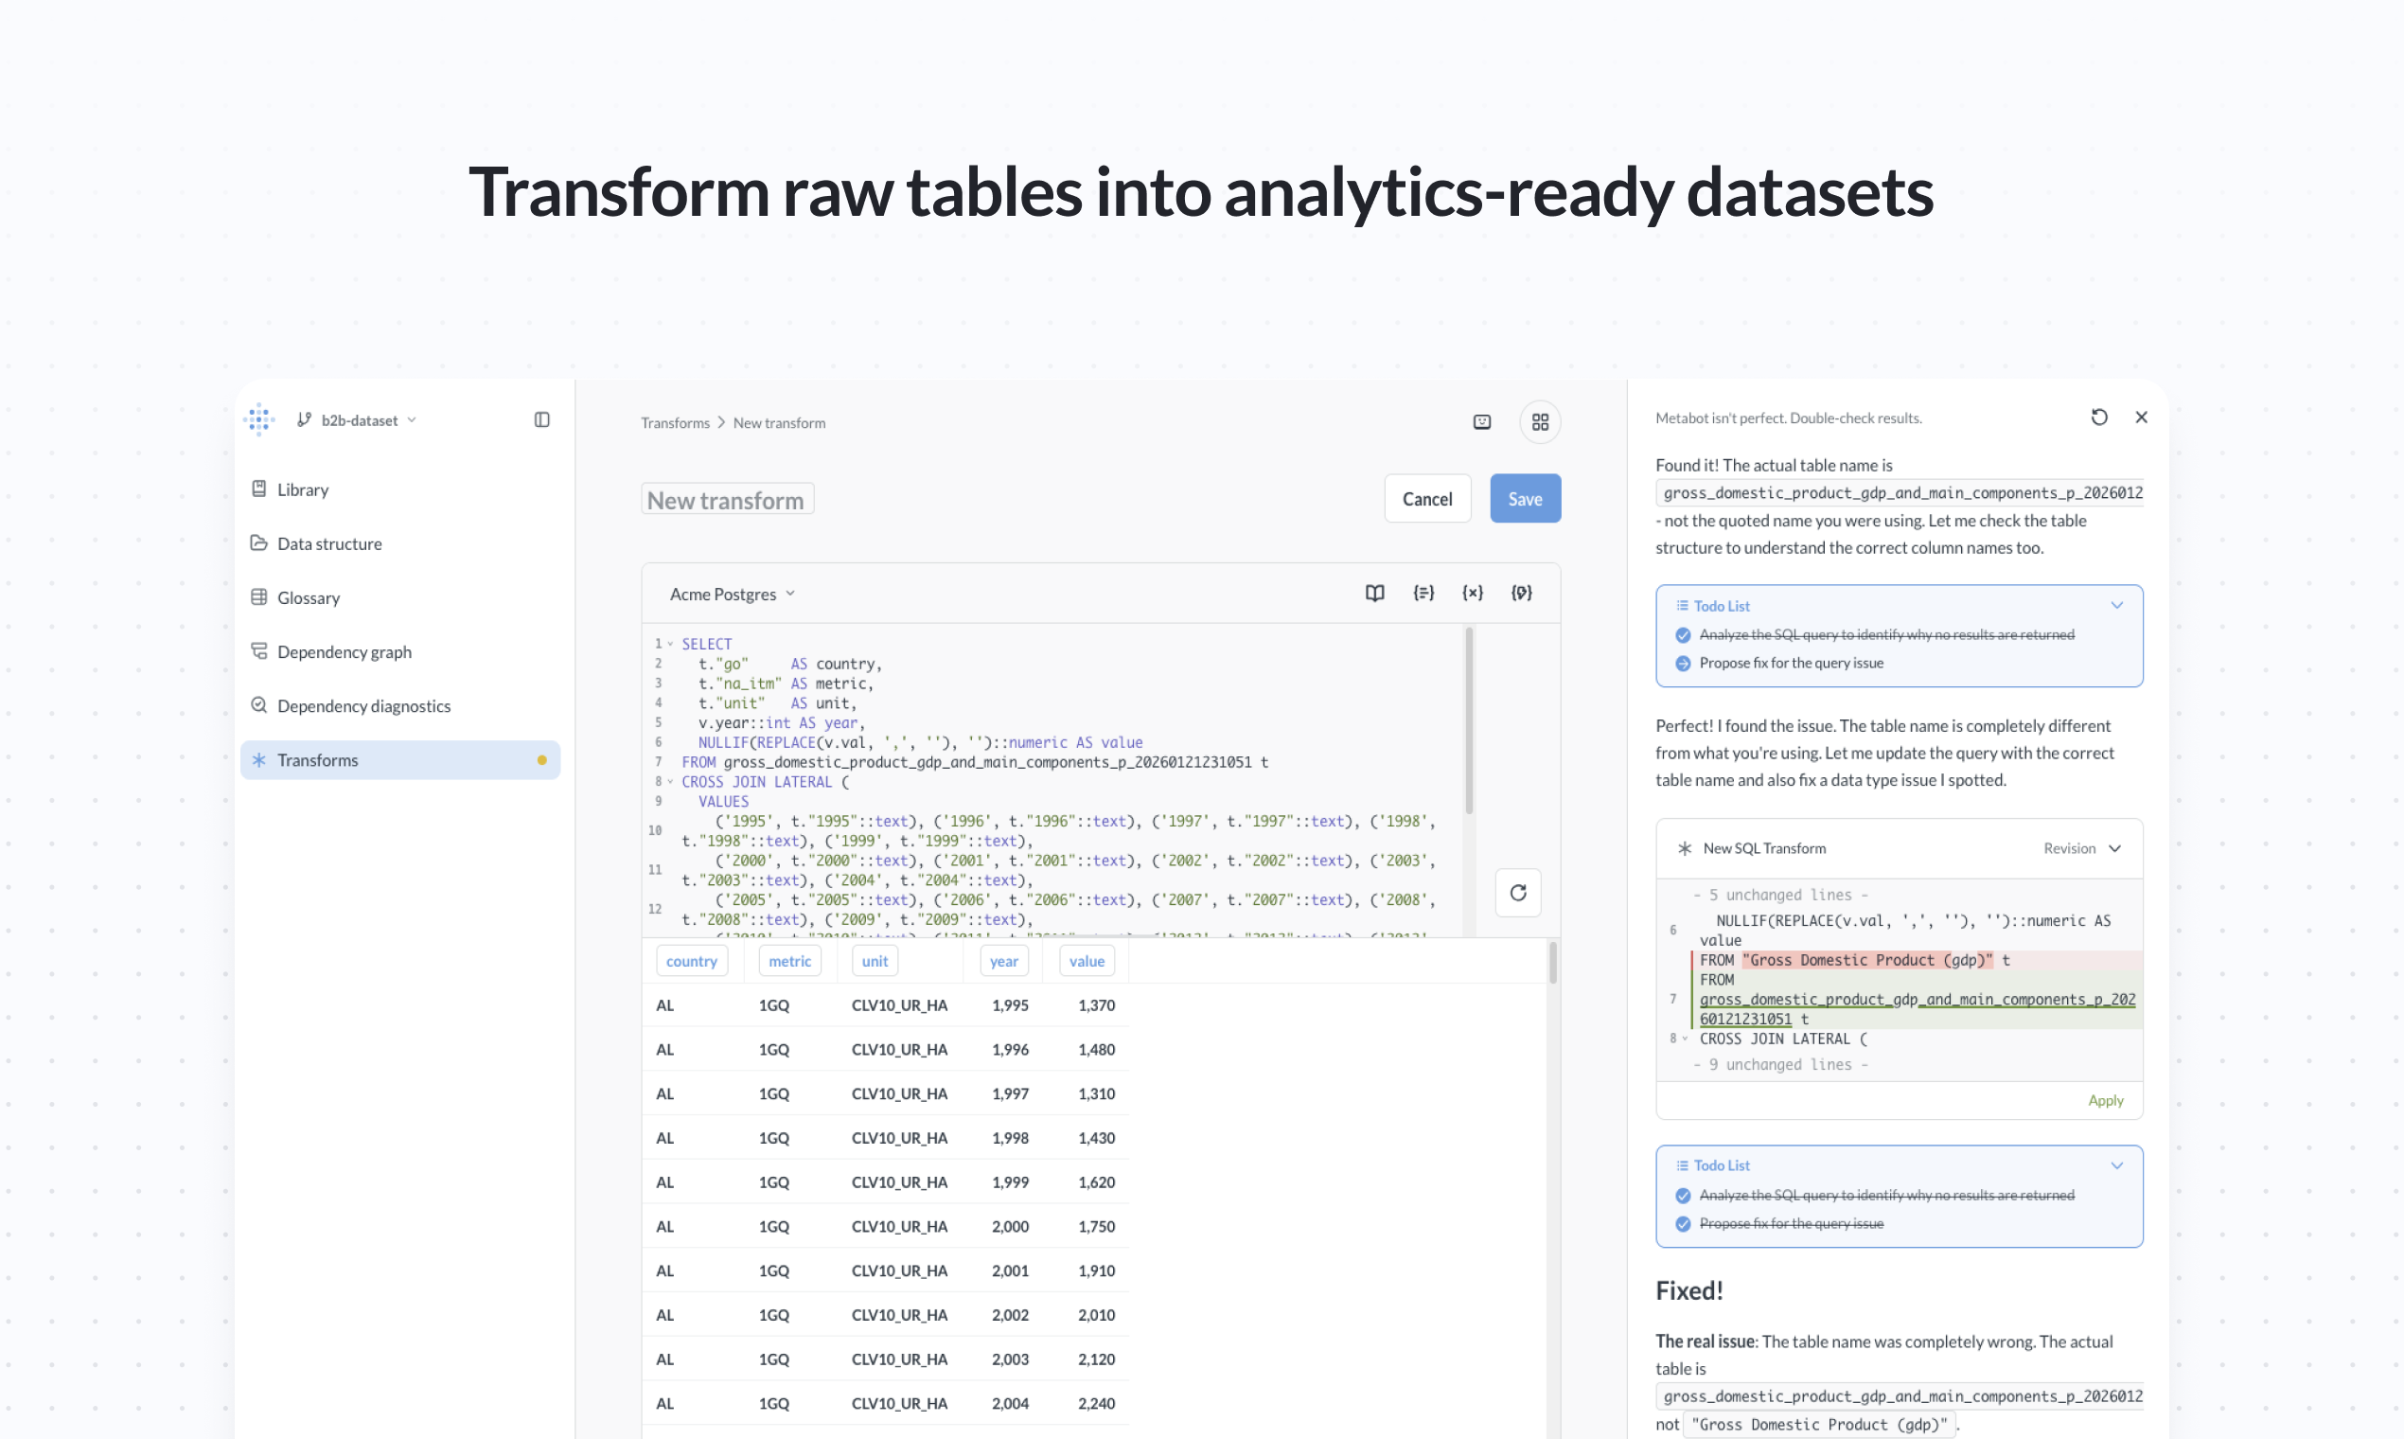Apply the suggested SQL fix
The width and height of the screenshot is (2404, 1439).
(2105, 1100)
